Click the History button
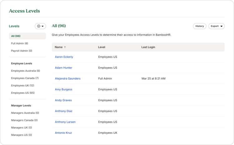234x145 pixels. [200, 26]
